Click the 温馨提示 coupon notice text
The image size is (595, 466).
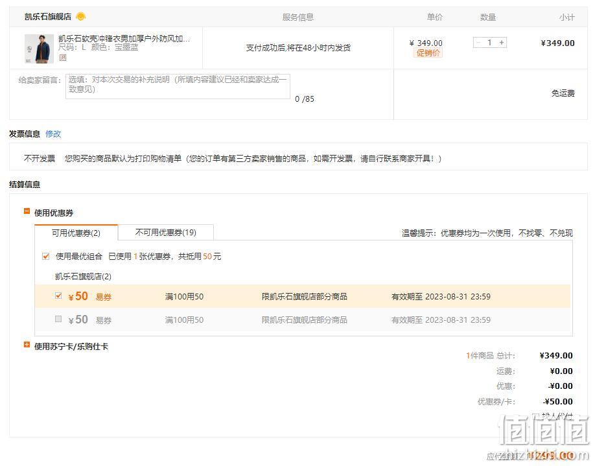pos(487,233)
